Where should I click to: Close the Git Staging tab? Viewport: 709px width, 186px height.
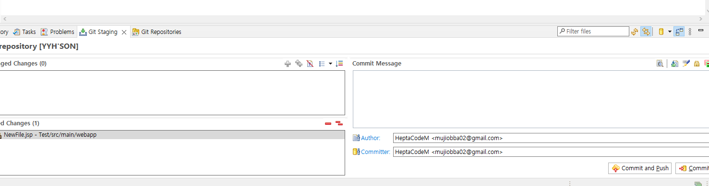(x=124, y=32)
